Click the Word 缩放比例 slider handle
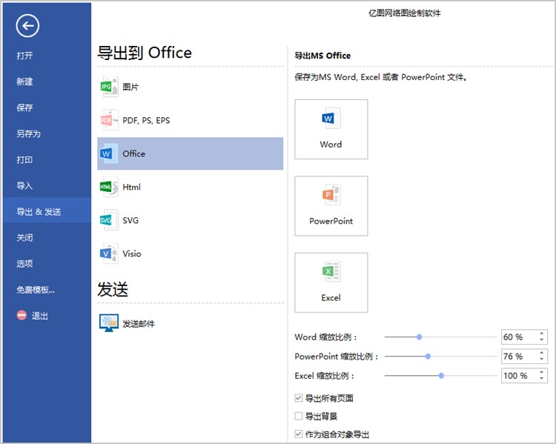Image resolution: width=556 pixels, height=444 pixels. click(x=419, y=337)
